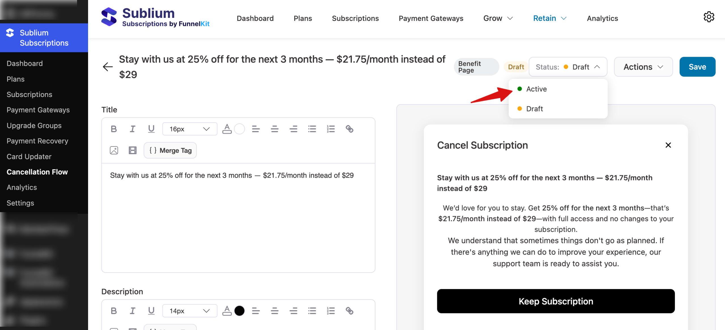Open the settings gear at top right
Screen dimensions: 725x330
(709, 17)
